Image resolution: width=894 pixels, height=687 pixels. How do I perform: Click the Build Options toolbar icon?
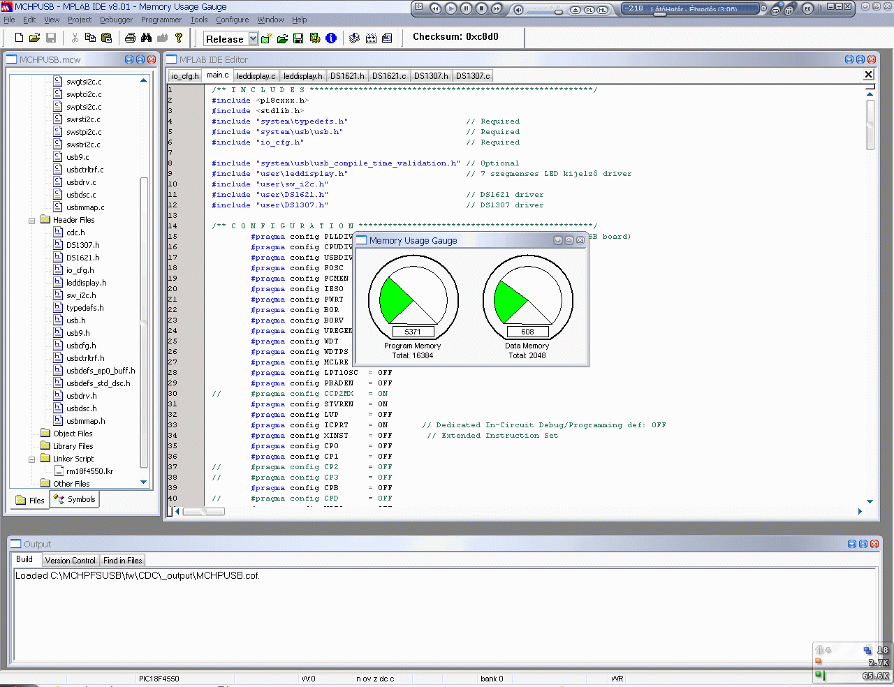315,38
